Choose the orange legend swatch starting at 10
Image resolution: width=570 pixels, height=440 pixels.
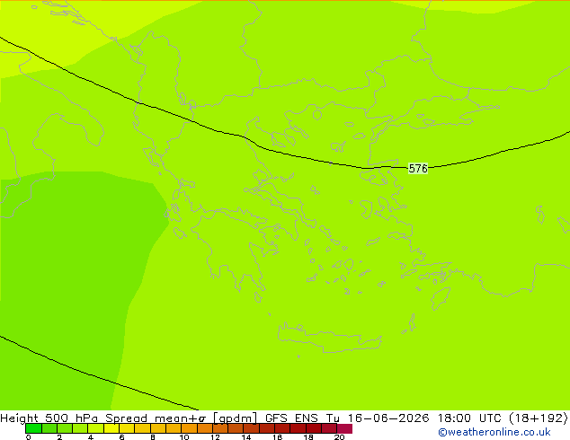189,428
